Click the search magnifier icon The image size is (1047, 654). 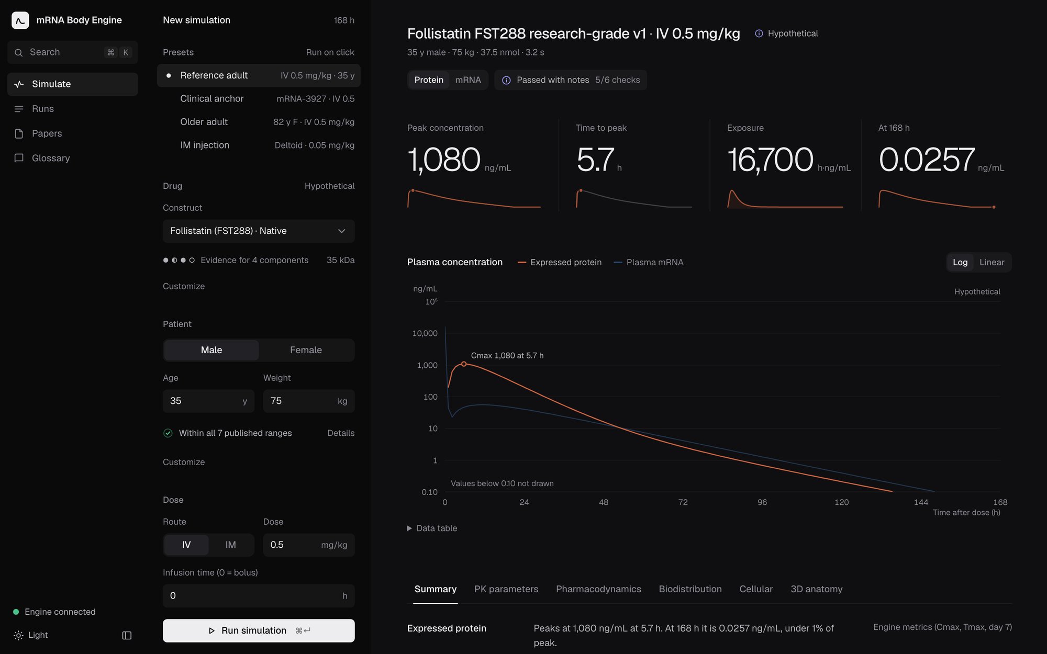tap(18, 52)
